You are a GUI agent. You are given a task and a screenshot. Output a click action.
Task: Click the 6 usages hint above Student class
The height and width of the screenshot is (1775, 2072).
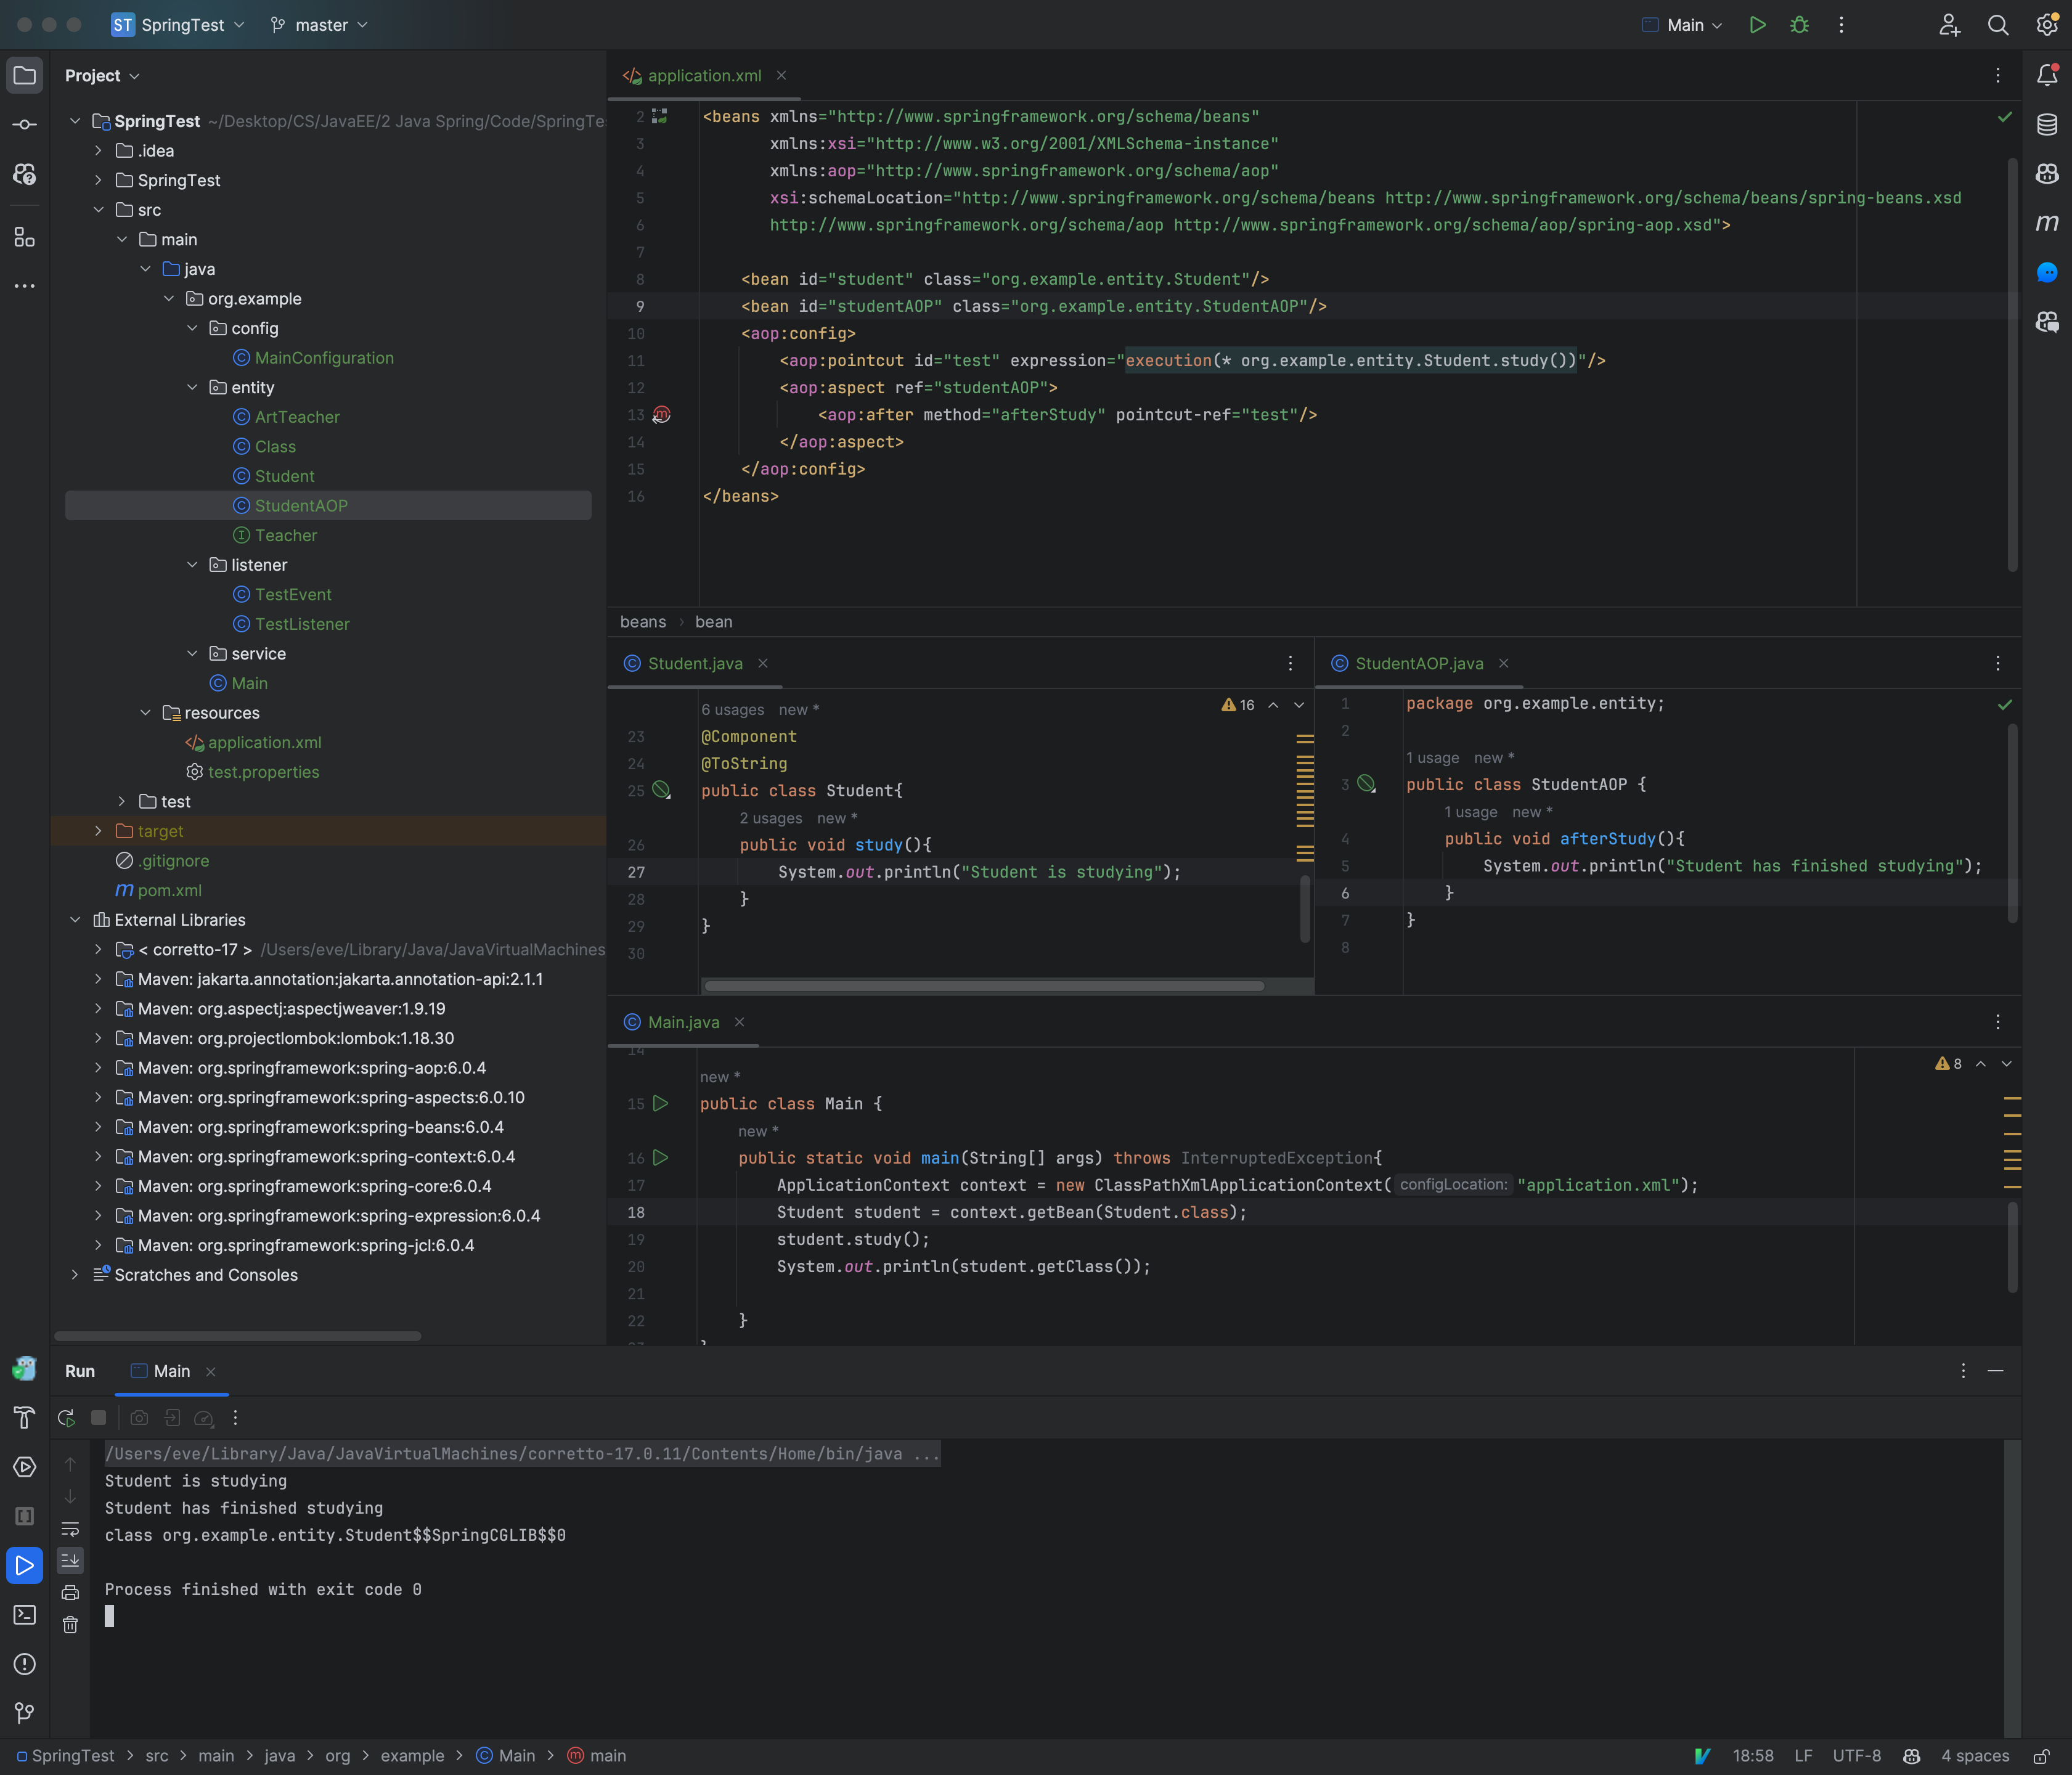733,709
